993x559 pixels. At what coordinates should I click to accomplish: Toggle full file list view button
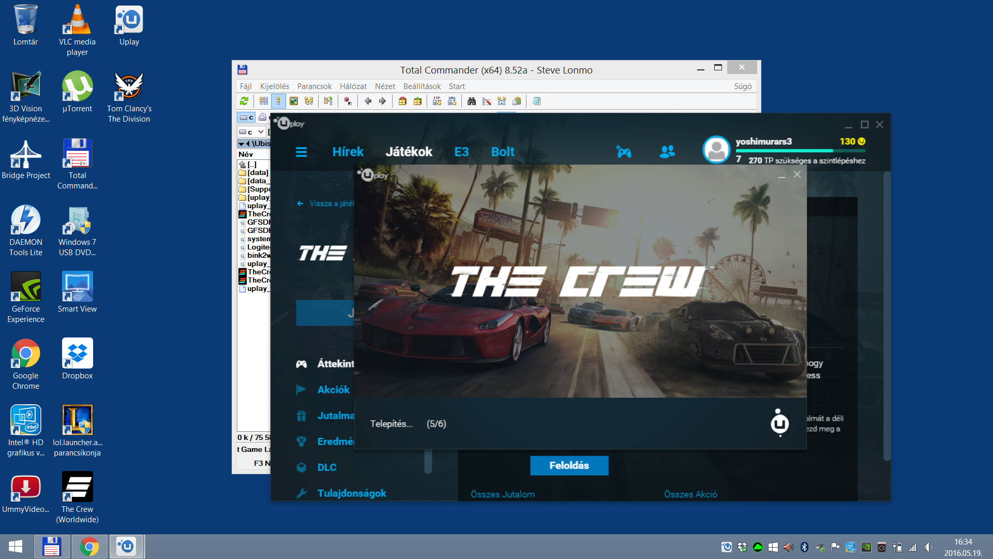(278, 101)
